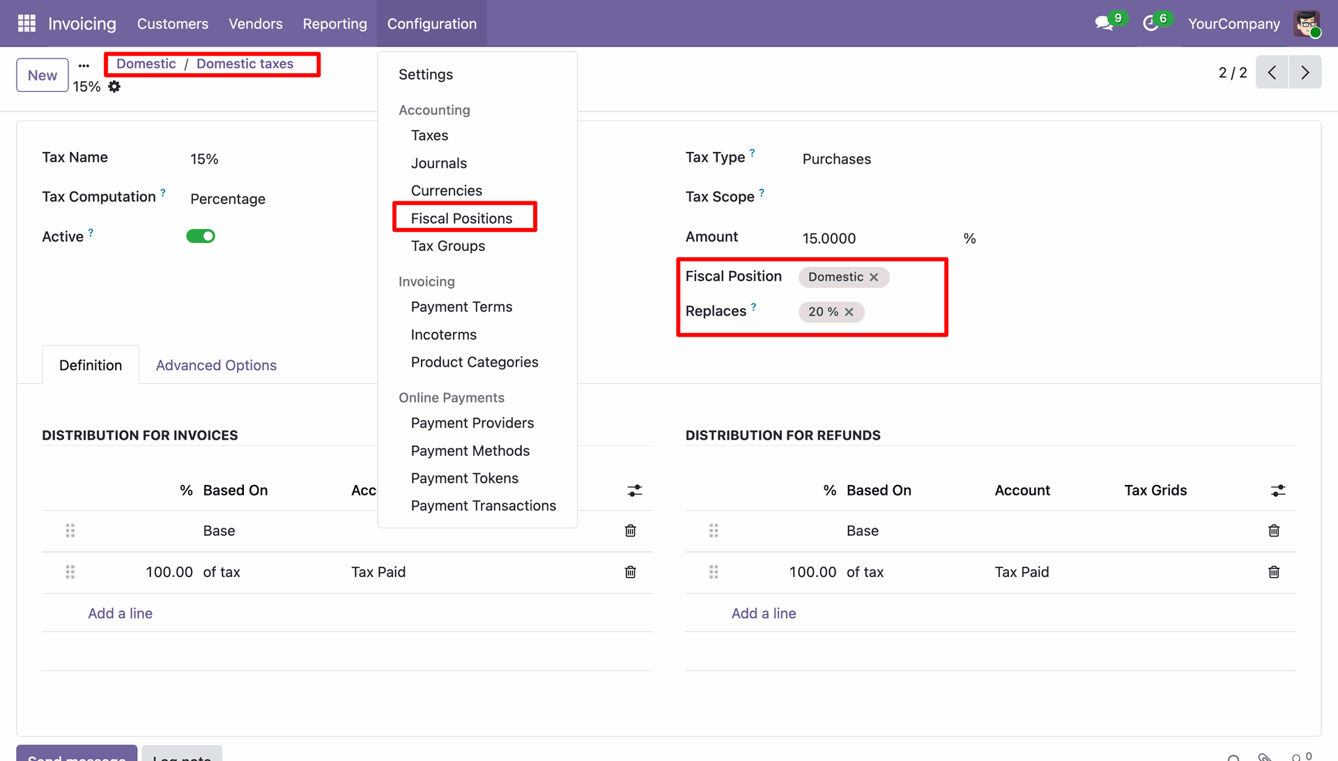Select Fiscal Positions from the Configuration menu

461,218
